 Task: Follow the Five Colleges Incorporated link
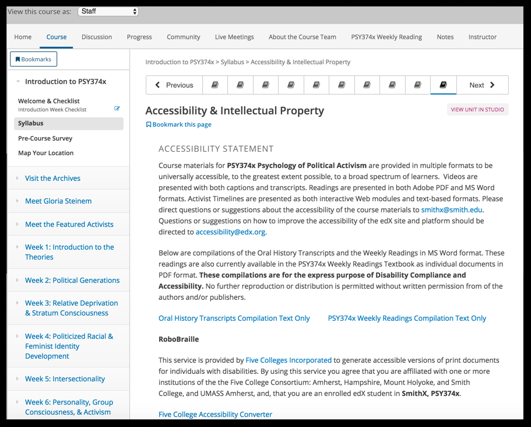[x=289, y=360]
